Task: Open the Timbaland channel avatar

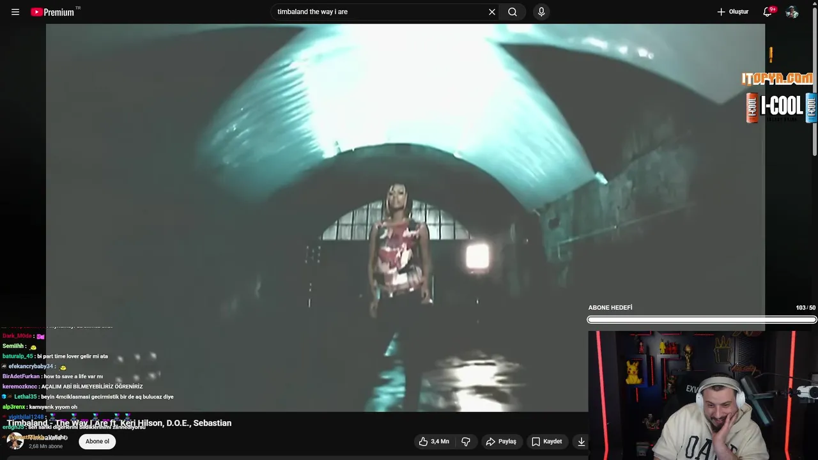Action: pos(15,441)
